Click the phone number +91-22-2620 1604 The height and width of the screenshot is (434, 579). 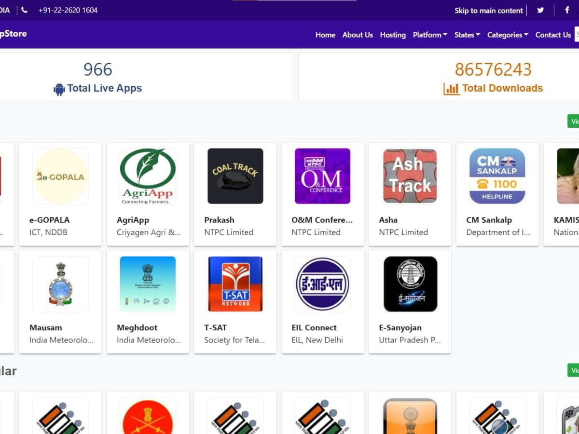point(68,10)
